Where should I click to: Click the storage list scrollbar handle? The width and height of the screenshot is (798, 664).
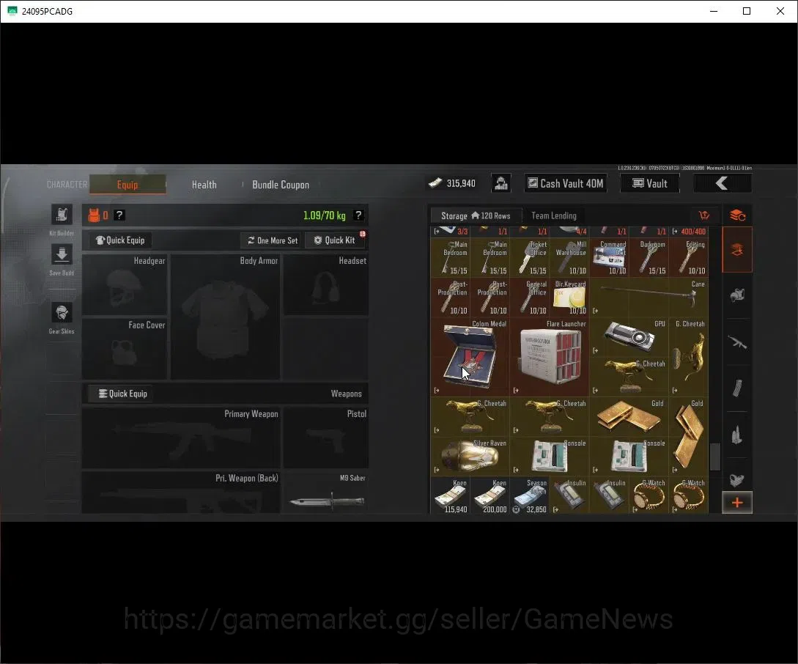point(715,457)
